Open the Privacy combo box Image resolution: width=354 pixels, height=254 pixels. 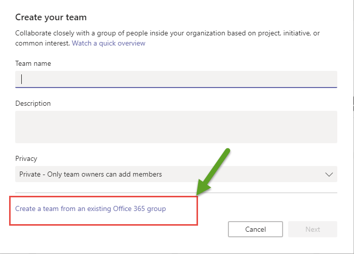pos(176,175)
